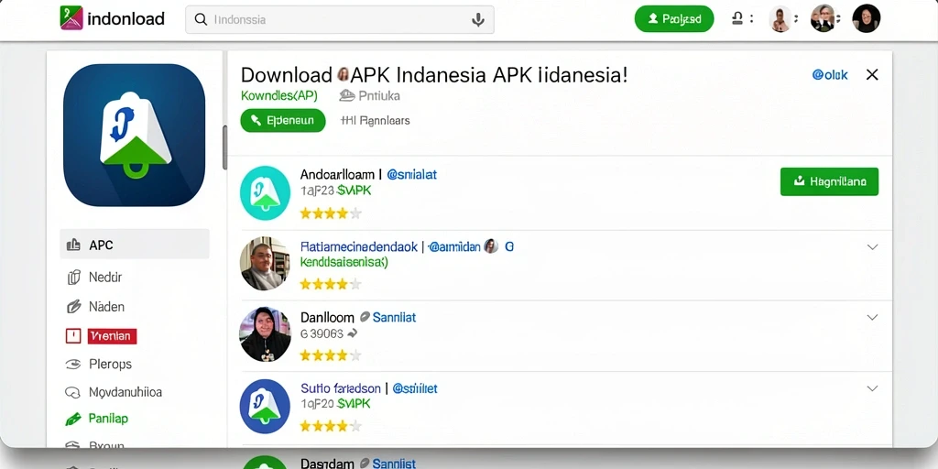Click the share arrow after G 39063
938x469 pixels.
353,333
